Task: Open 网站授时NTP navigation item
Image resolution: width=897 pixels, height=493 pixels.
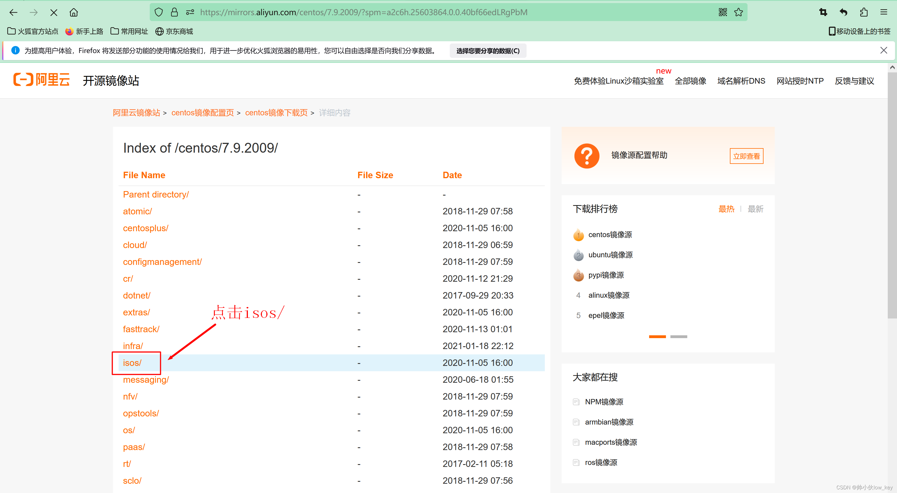Action: (x=800, y=81)
